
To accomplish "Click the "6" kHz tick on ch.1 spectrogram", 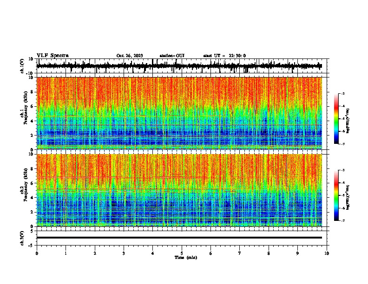I will 33,106.
